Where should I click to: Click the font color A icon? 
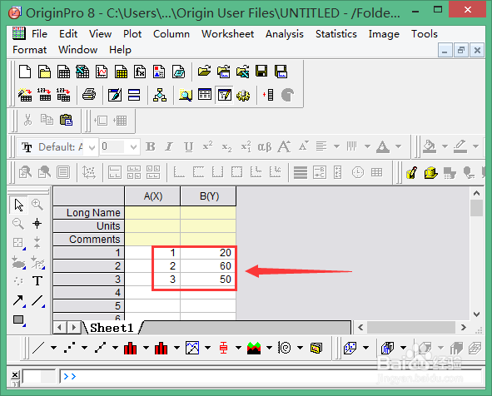point(383,146)
